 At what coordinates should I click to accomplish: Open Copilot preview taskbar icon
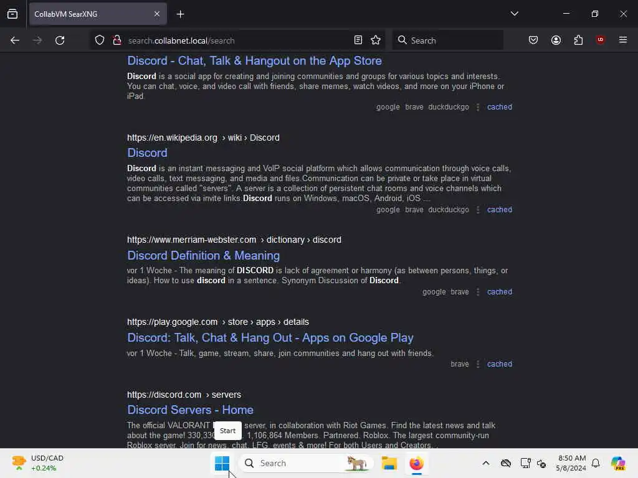[x=618, y=463]
